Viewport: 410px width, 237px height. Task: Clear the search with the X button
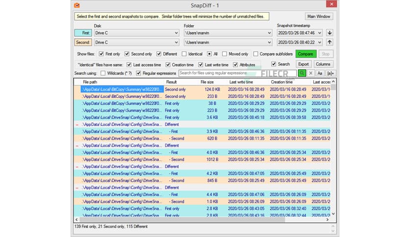pyautogui.click(x=310, y=73)
